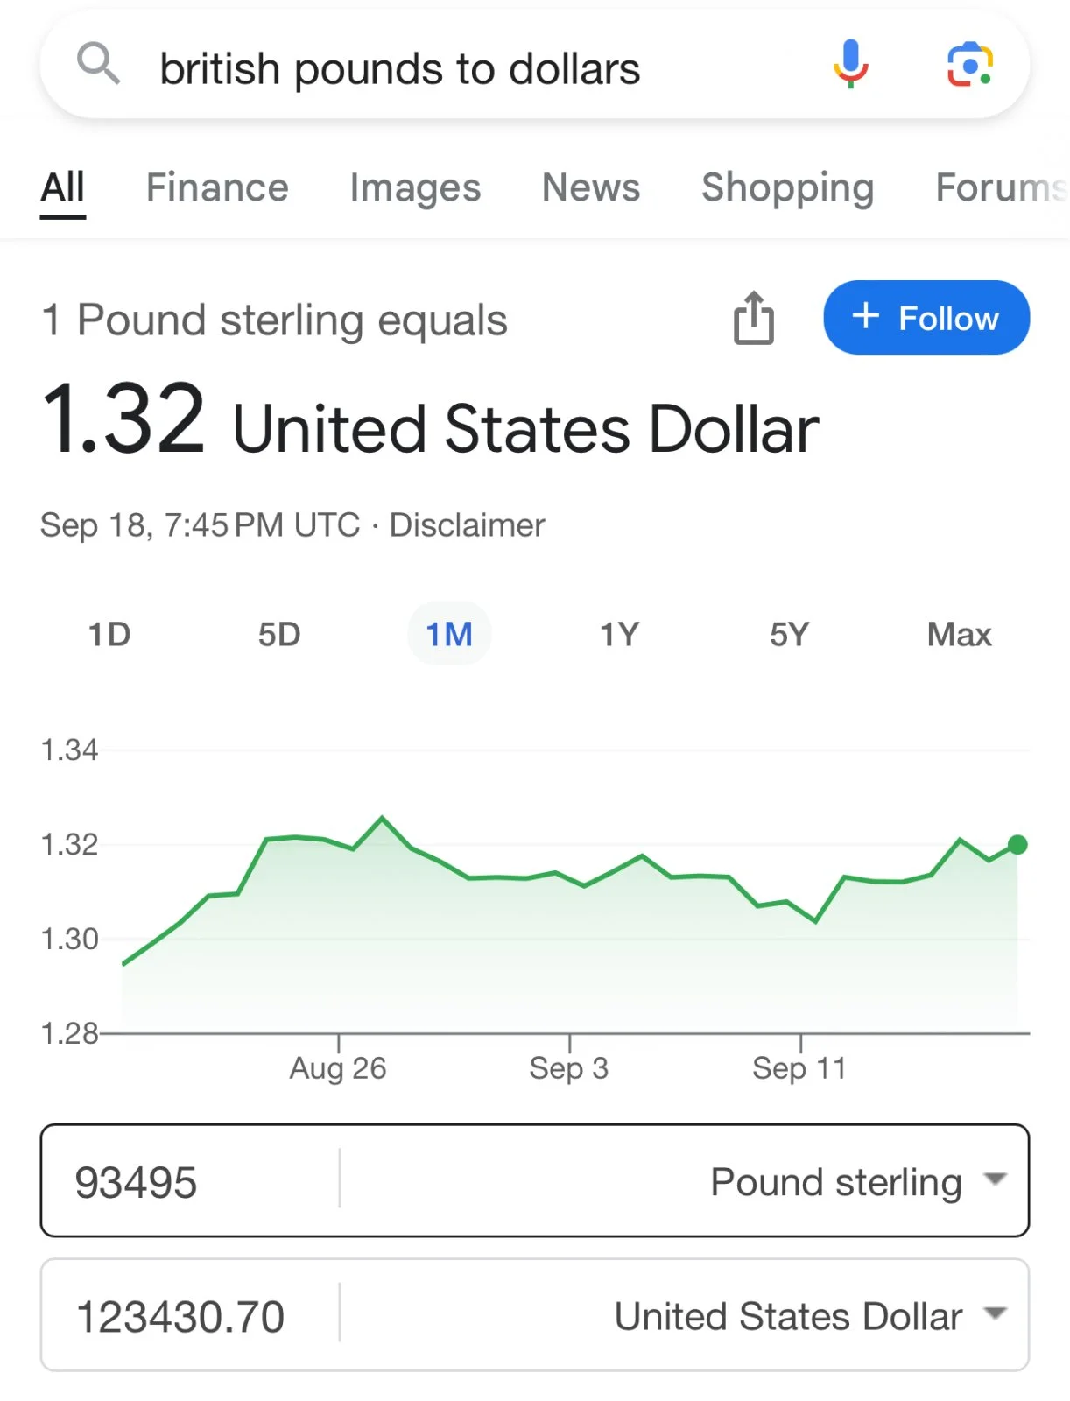Open the Disclaimer link
This screenshot has width=1070, height=1401.
467,525
